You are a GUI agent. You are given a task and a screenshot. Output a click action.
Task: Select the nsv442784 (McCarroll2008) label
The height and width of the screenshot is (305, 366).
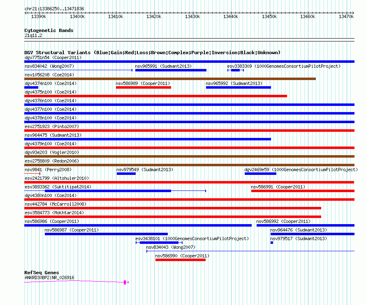56,204
